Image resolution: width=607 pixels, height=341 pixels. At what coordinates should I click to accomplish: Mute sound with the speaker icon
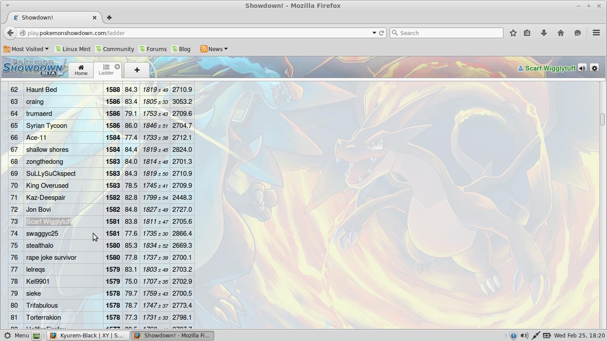coord(582,68)
